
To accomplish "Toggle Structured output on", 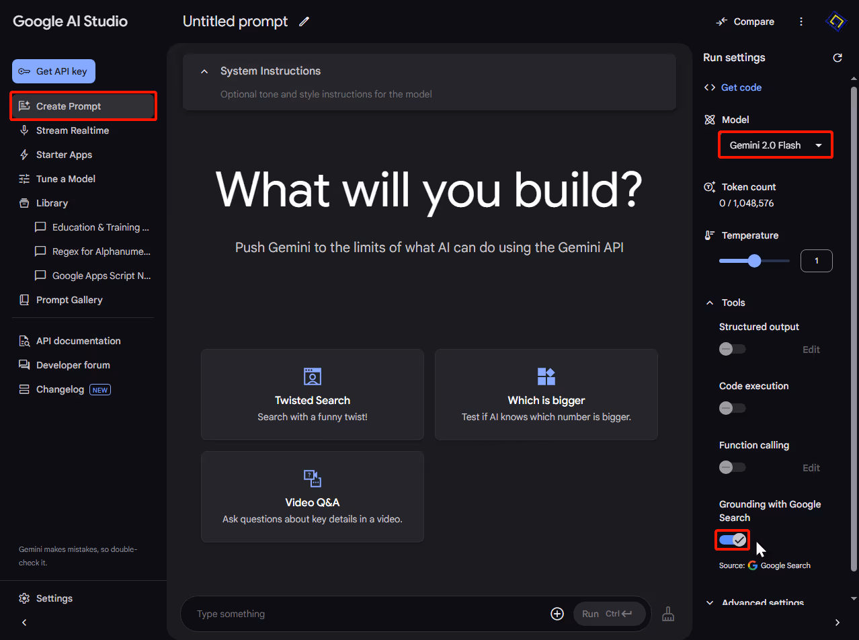I will coord(732,349).
